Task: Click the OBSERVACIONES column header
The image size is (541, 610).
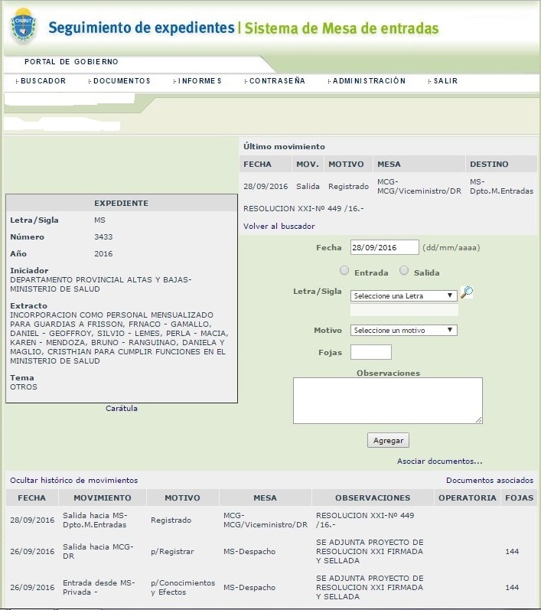Action: coord(373,498)
